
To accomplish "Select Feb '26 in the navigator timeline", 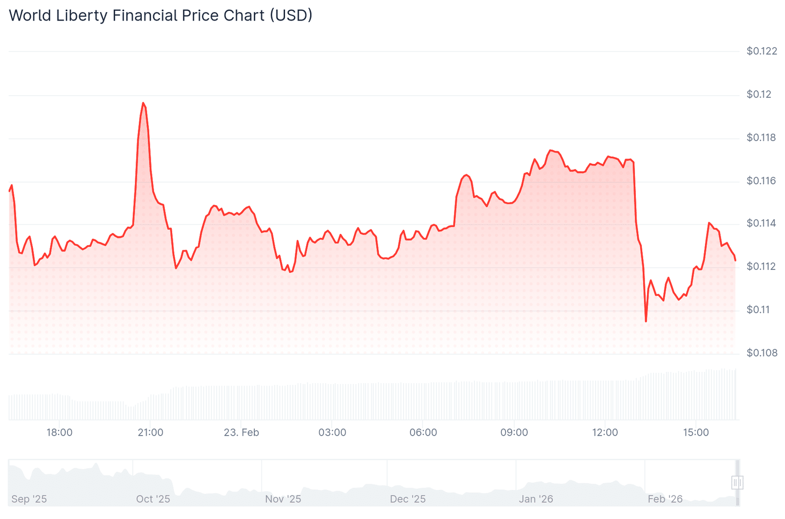I will pyautogui.click(x=665, y=499).
